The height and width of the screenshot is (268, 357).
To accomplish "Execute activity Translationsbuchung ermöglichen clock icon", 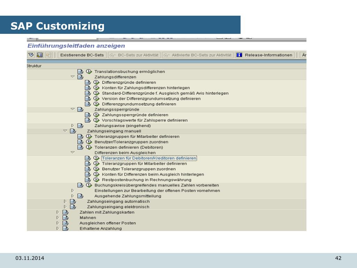I will pyautogui.click(x=89, y=72).
